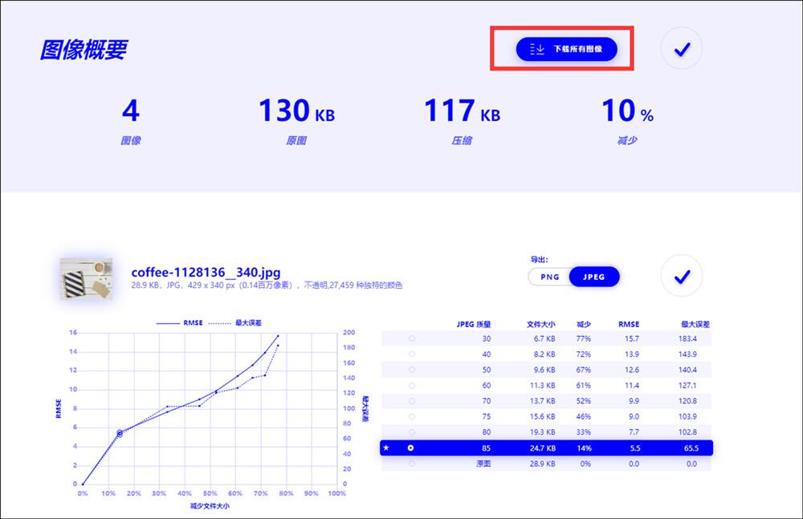Pick the JPEG quality 50 radio button

click(412, 370)
